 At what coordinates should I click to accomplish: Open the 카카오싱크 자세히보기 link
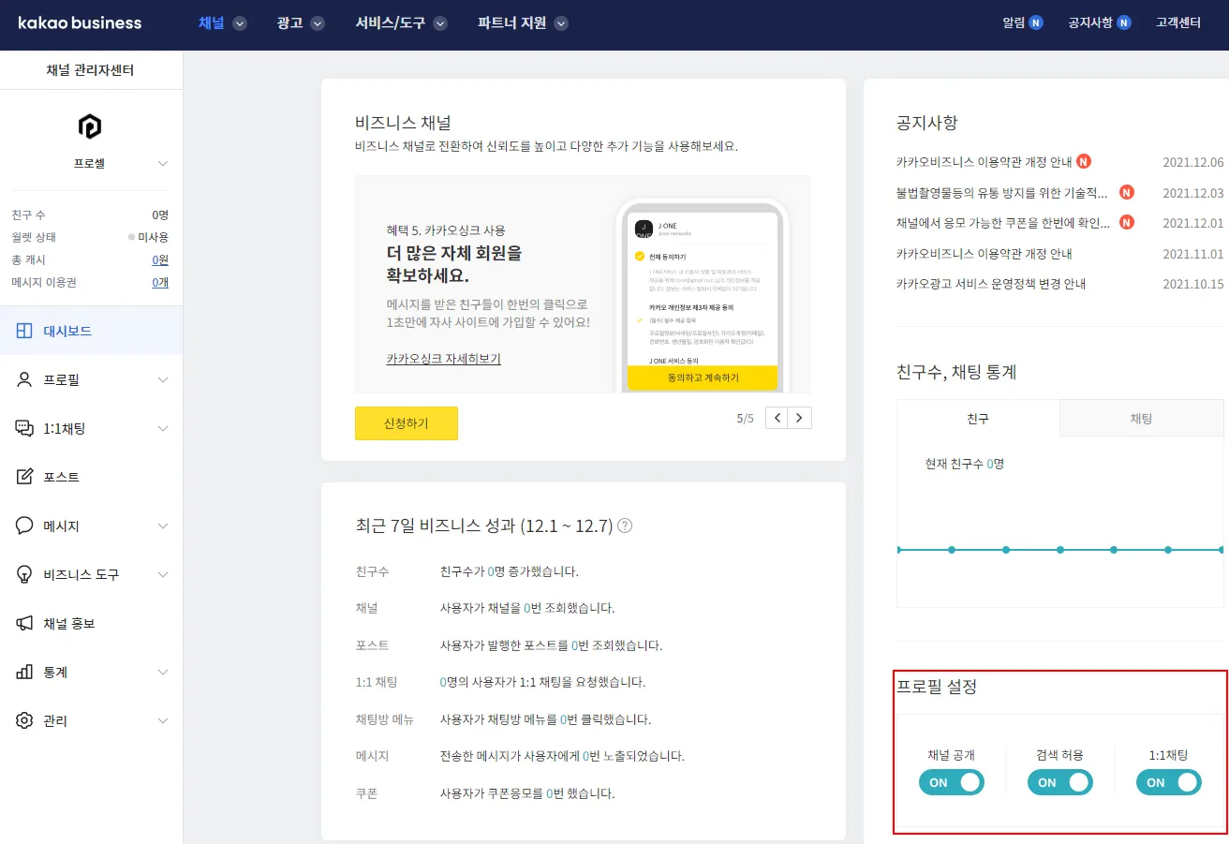[x=443, y=358]
